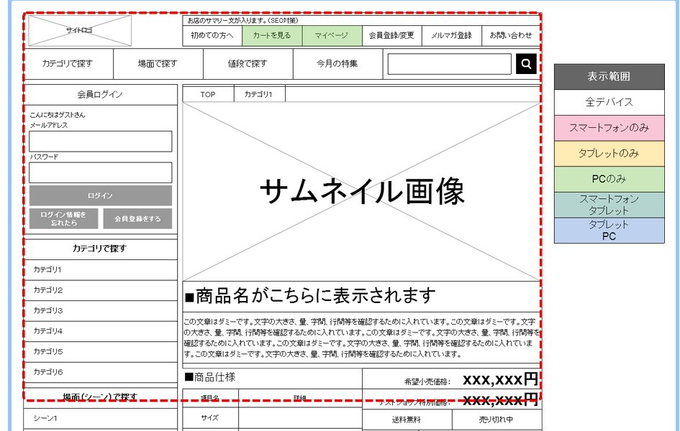680x431 pixels.
Task: Select the pink スマートフォンのみ legend swatch
Action: (609, 128)
